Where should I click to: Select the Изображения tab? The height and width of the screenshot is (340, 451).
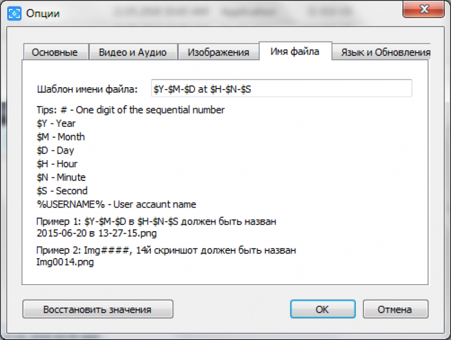[x=218, y=52]
